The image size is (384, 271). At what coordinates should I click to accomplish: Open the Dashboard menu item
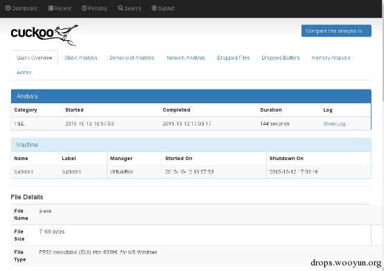pos(21,8)
